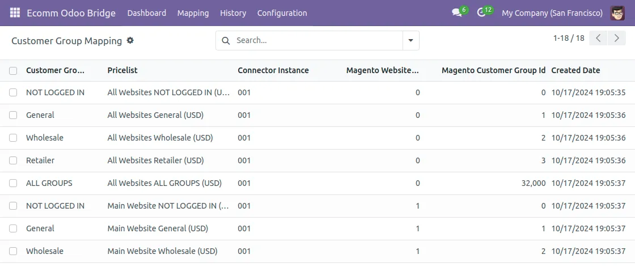Open pricelist All Websites Wholesale (USD)

click(x=160, y=138)
